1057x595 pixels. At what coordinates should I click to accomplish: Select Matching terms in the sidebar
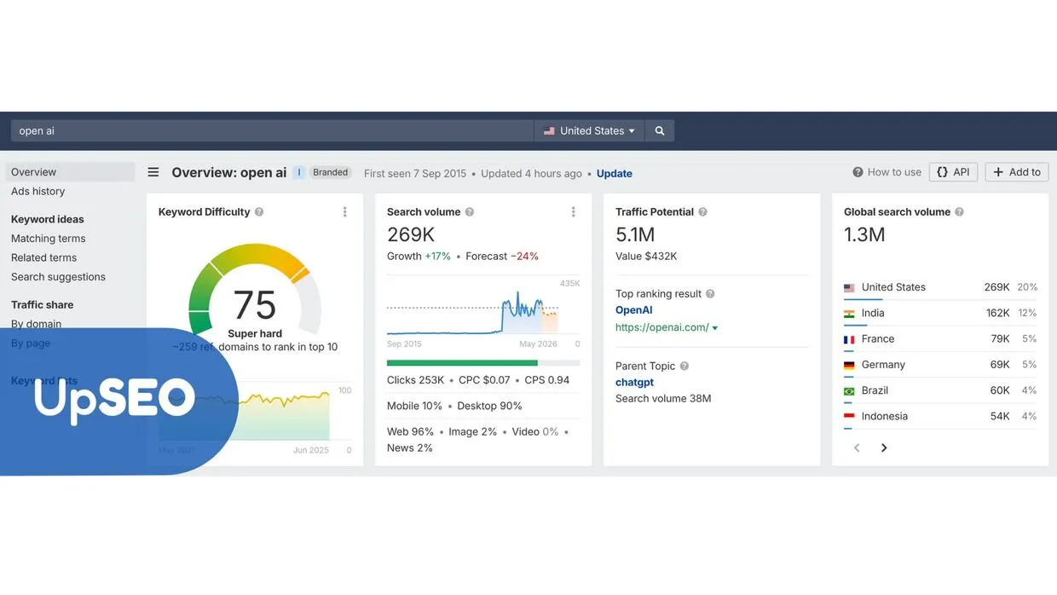tap(48, 238)
